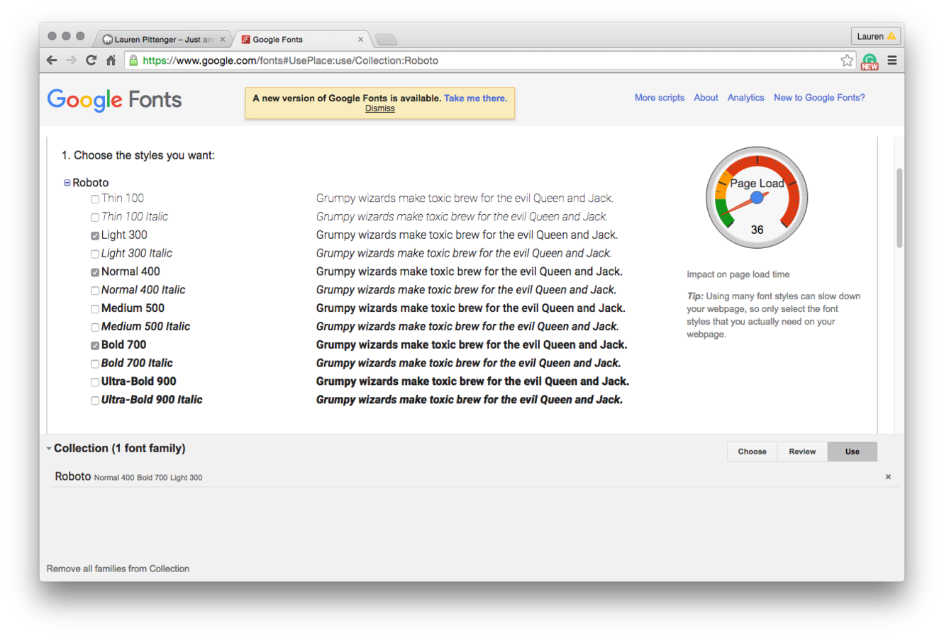Open New to Google Fonts? link
The width and height of the screenshot is (944, 638).
pyautogui.click(x=819, y=98)
